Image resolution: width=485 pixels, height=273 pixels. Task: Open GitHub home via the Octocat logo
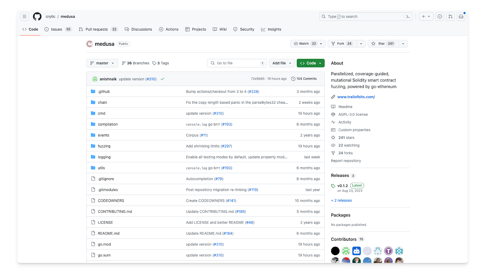[37, 16]
